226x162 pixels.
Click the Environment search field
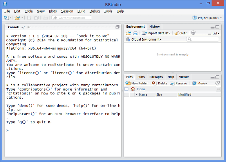(202, 39)
